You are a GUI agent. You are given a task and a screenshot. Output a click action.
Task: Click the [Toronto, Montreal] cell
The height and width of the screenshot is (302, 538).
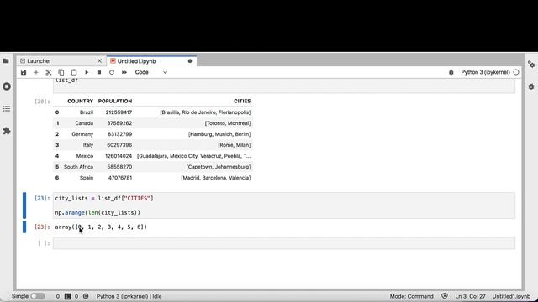pos(228,123)
